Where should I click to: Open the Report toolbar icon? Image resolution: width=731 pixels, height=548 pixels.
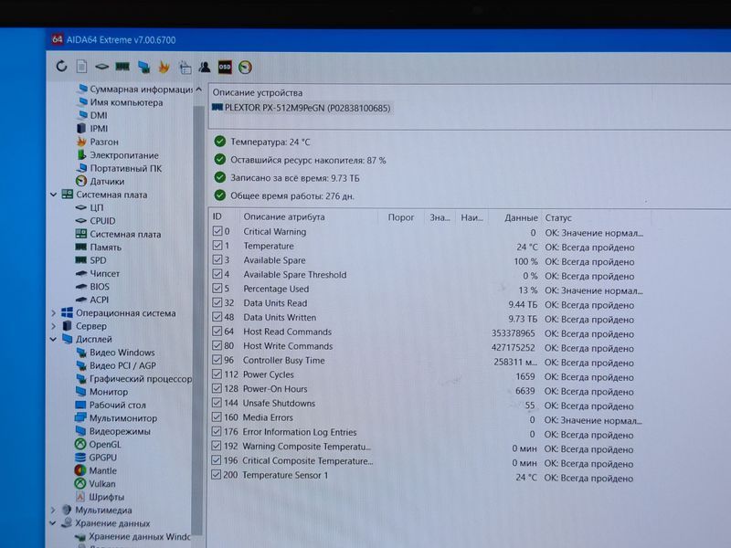coord(81,67)
